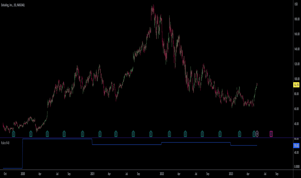Click the first green earnings marker near Oct
This screenshot has height=178, width=301.
[14, 134]
